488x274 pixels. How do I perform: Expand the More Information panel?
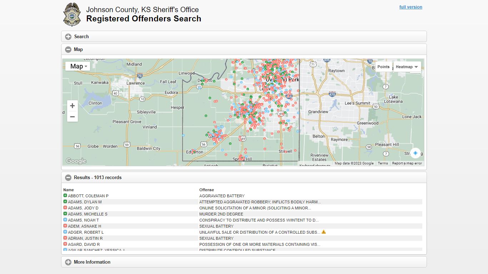(244, 262)
